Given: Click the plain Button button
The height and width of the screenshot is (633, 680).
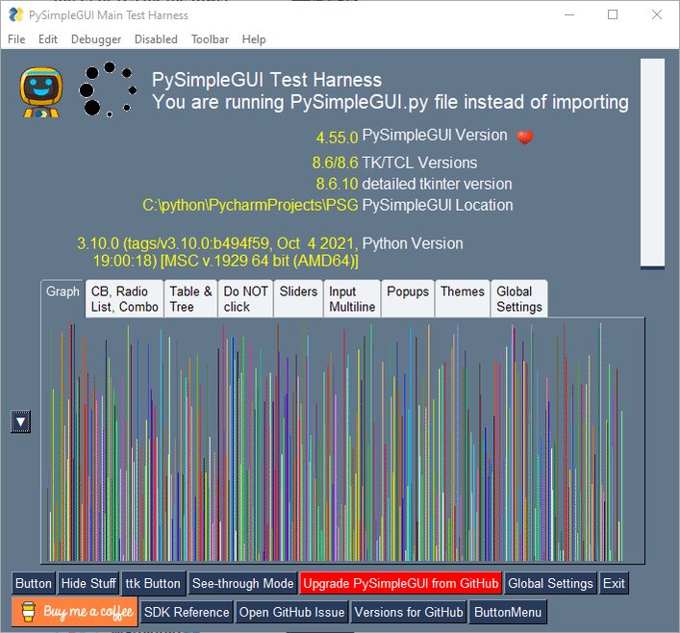Looking at the screenshot, I should pos(34,583).
